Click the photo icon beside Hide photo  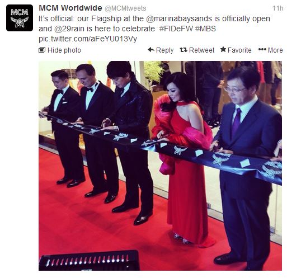[x=42, y=50]
